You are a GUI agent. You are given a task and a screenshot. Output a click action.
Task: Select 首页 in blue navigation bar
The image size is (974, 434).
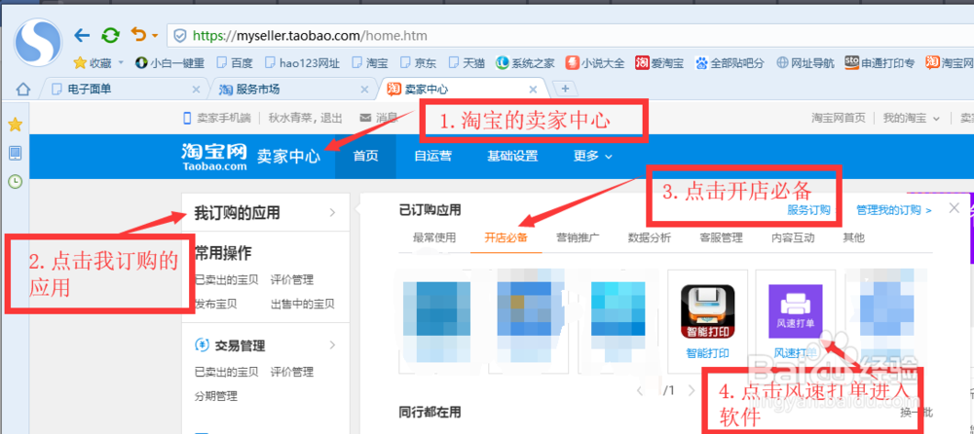tap(365, 157)
